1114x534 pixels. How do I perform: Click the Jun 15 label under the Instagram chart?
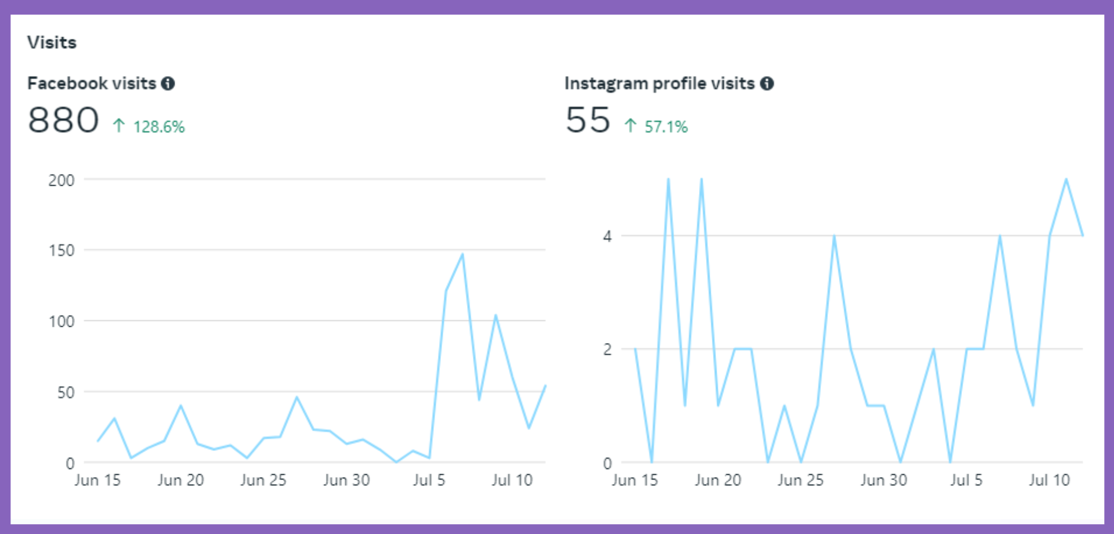tap(635, 480)
